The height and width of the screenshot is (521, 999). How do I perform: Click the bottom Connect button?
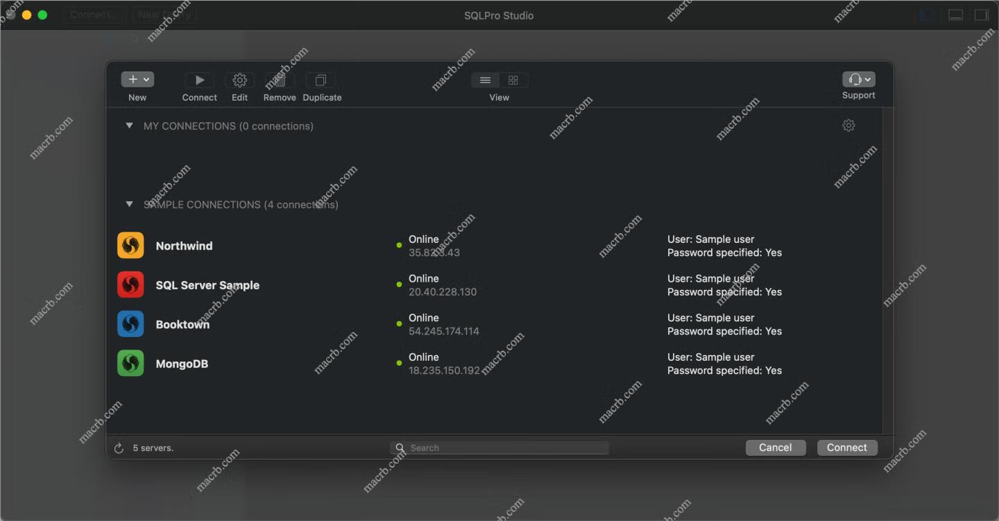[847, 447]
